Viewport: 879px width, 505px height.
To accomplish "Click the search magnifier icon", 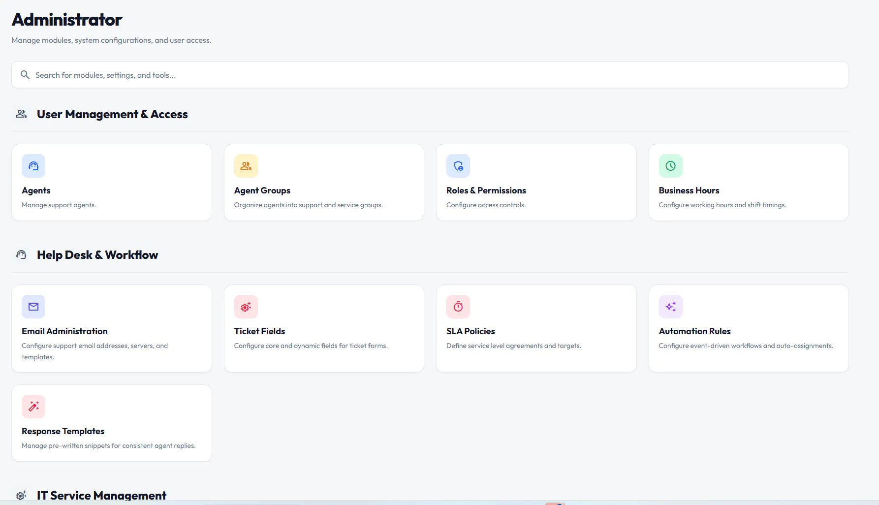I will tap(25, 75).
